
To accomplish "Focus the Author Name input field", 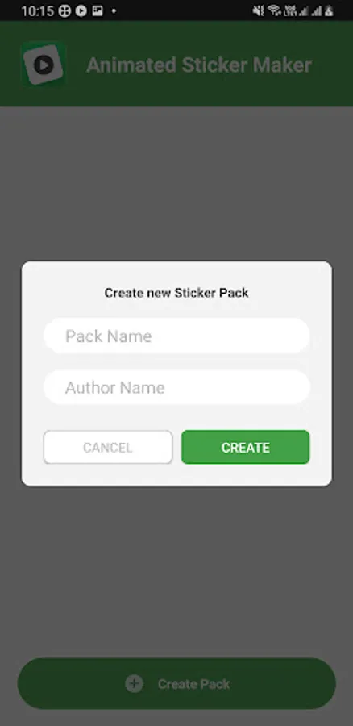I will [x=176, y=387].
